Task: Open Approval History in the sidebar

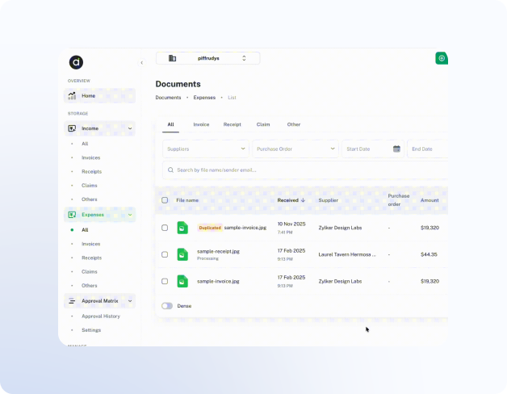Action: coord(101,316)
